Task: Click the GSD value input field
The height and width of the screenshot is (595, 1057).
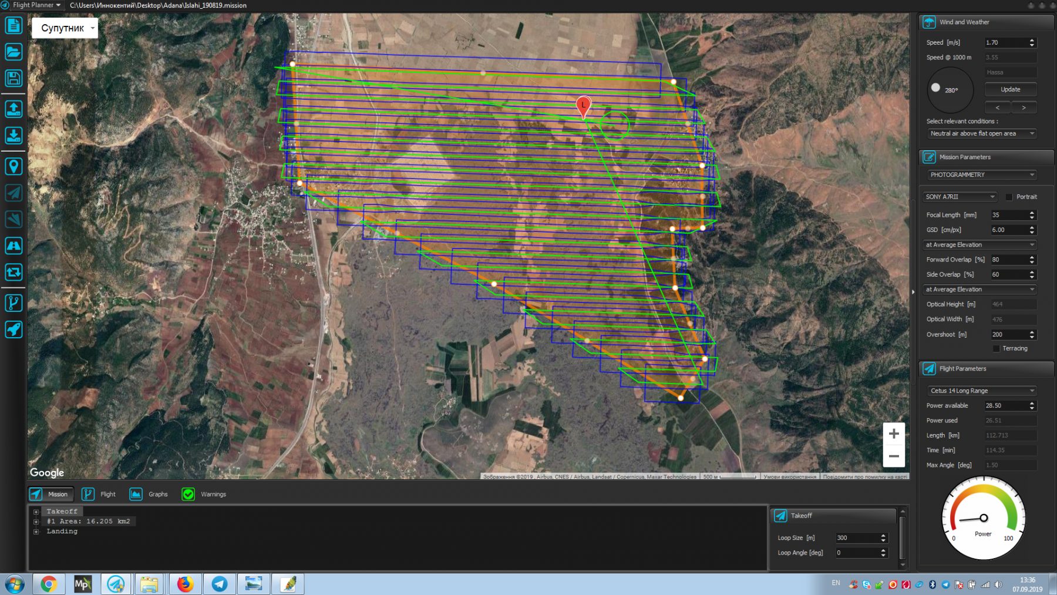Action: click(x=1008, y=230)
